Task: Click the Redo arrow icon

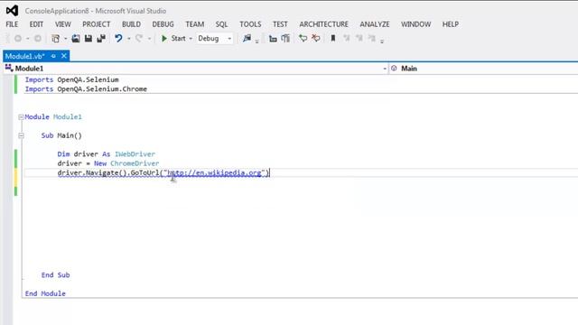Action: (x=139, y=38)
